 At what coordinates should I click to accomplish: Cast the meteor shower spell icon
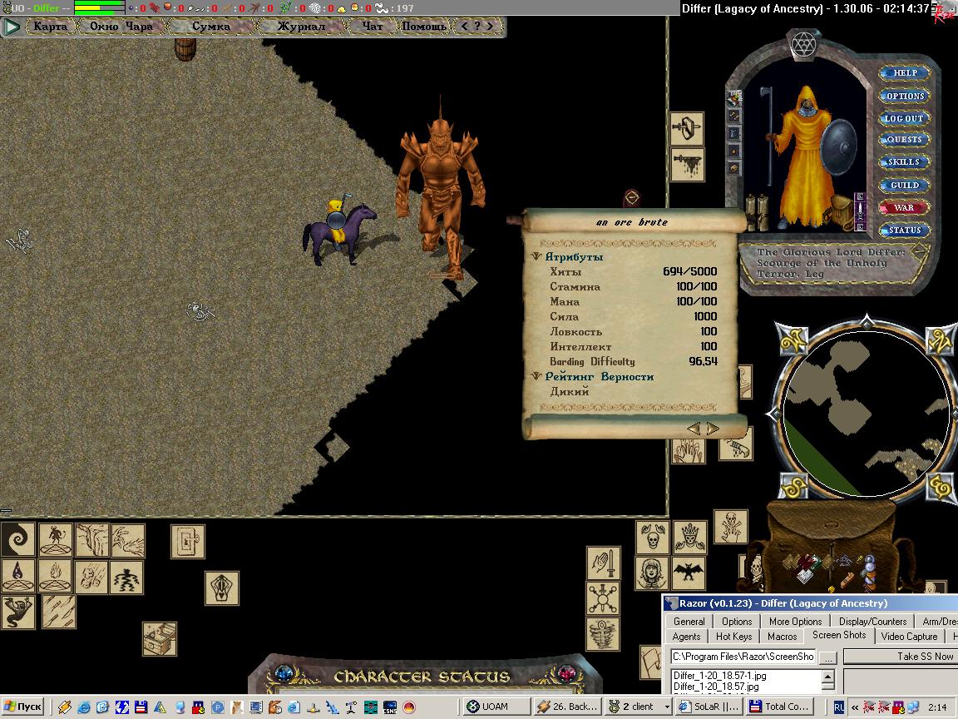91,577
